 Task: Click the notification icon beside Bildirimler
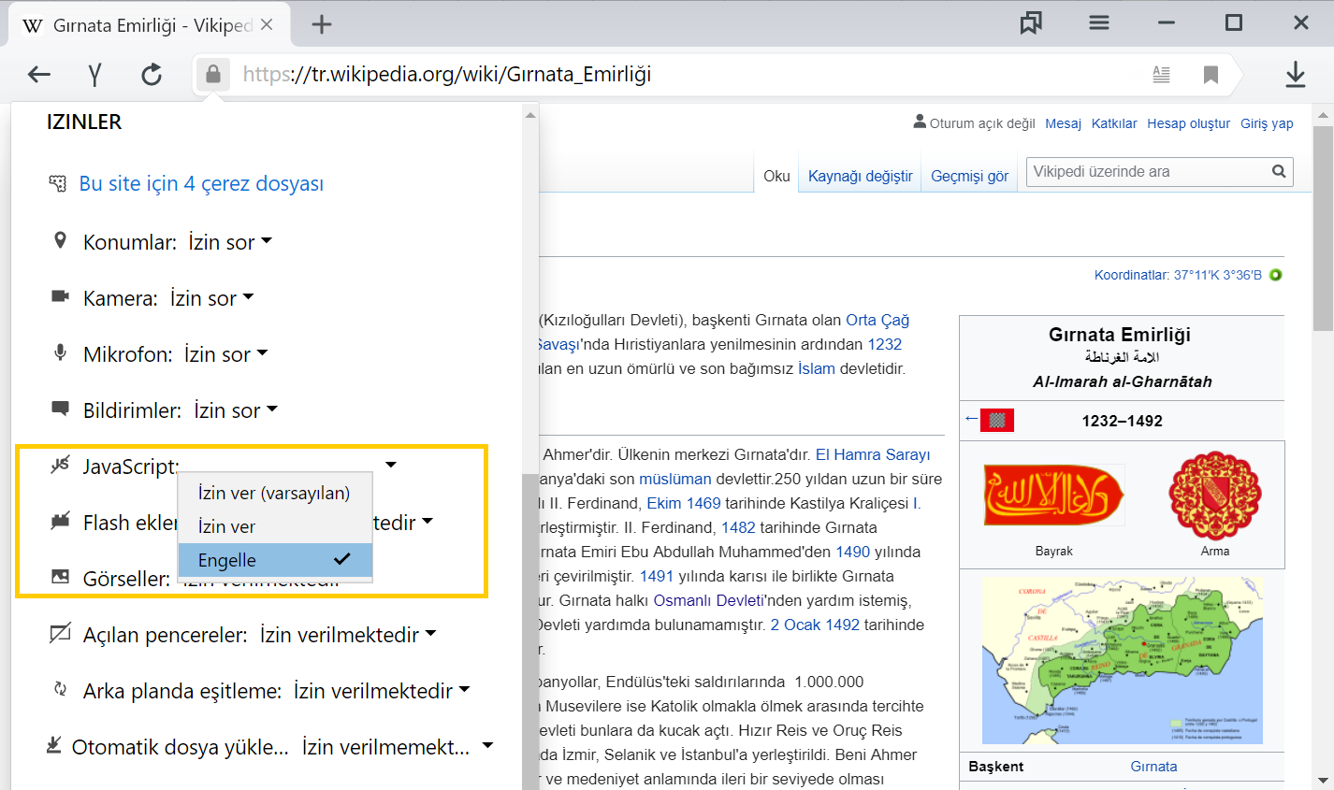[x=61, y=409]
